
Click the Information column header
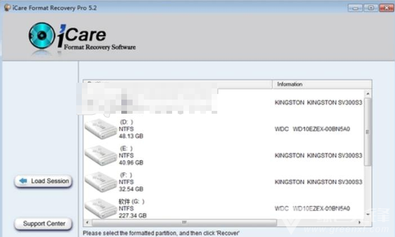point(322,84)
